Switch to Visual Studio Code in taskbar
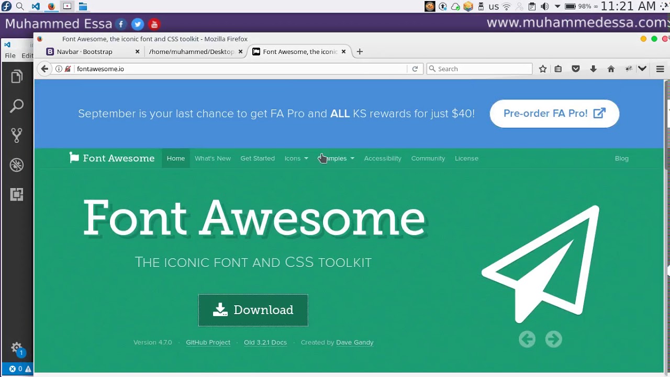 click(x=36, y=6)
